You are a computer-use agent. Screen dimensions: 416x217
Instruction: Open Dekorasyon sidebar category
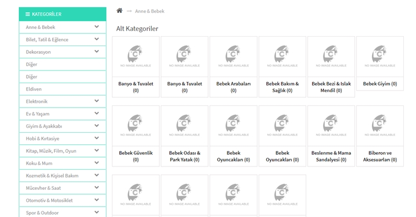[x=38, y=52]
